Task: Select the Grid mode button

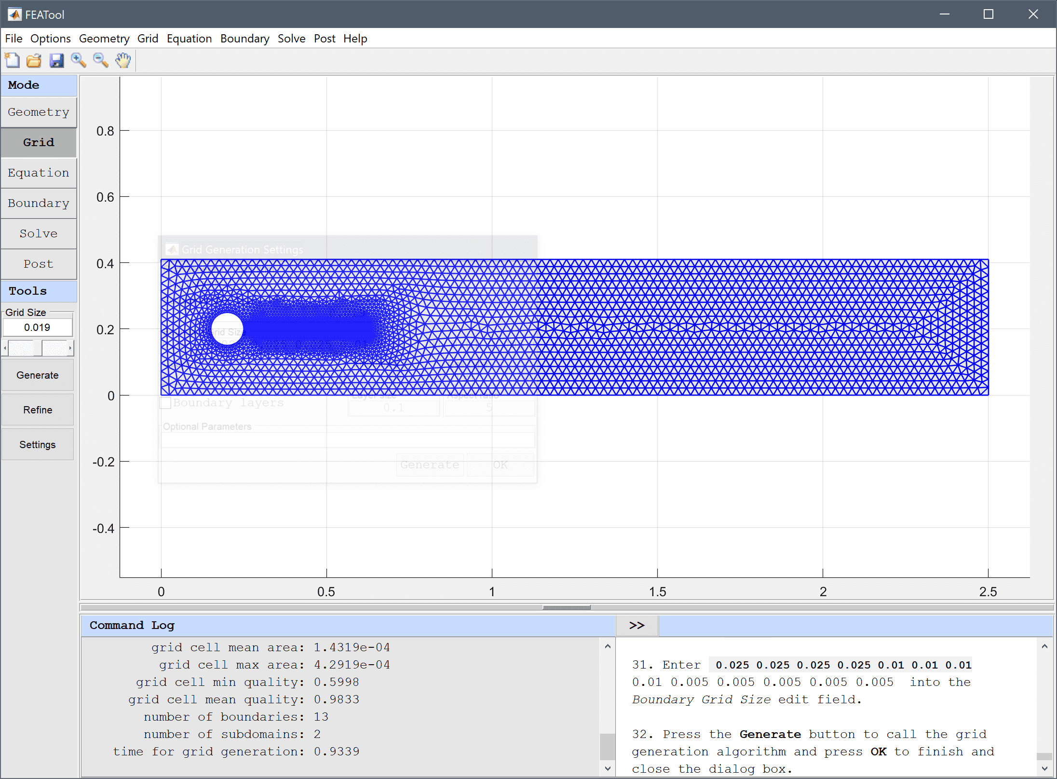Action: 39,142
